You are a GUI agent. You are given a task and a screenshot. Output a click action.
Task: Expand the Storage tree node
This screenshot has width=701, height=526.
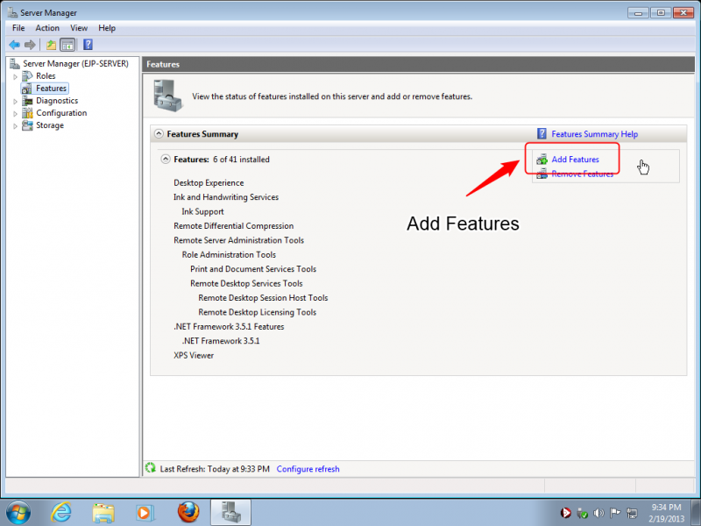(15, 125)
